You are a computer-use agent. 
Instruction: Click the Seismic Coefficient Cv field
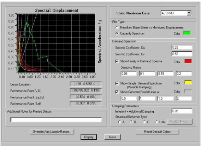pyautogui.click(x=182, y=54)
